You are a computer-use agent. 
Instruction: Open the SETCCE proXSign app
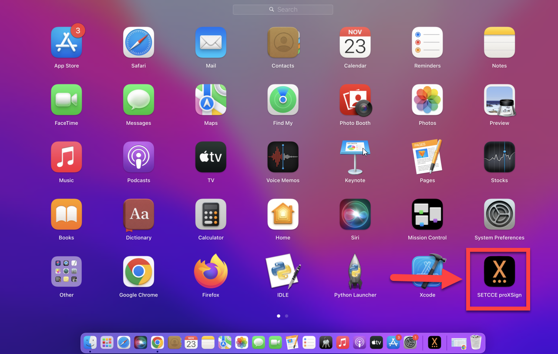point(499,272)
